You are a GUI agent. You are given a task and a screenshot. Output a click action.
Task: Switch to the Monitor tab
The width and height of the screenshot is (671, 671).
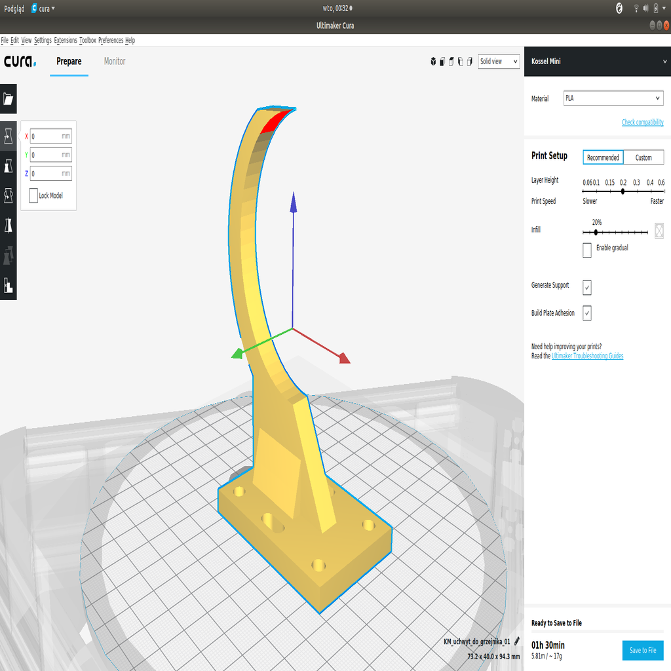click(115, 62)
